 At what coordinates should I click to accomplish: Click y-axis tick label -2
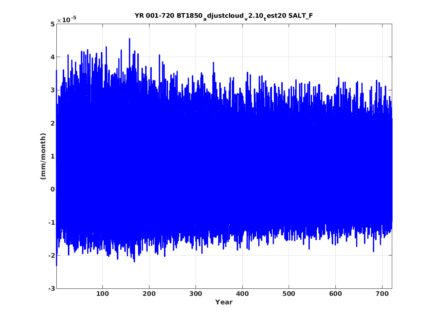51,255
